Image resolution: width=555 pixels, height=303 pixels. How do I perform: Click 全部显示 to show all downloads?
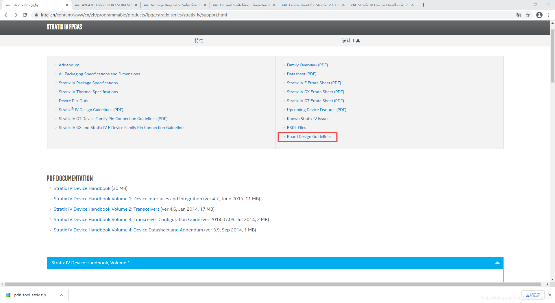point(533,295)
